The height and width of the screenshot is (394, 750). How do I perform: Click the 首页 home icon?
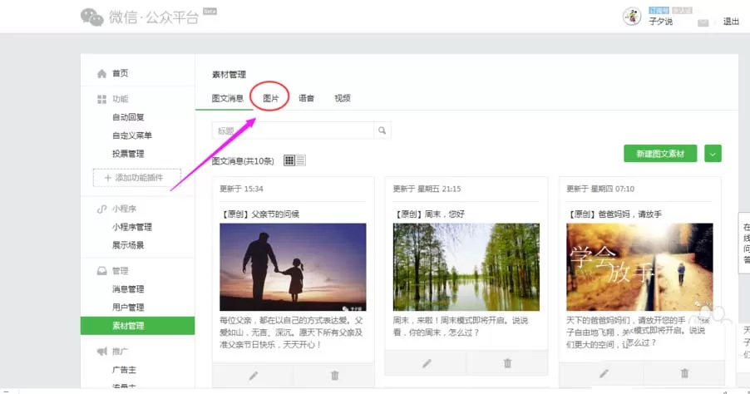101,73
